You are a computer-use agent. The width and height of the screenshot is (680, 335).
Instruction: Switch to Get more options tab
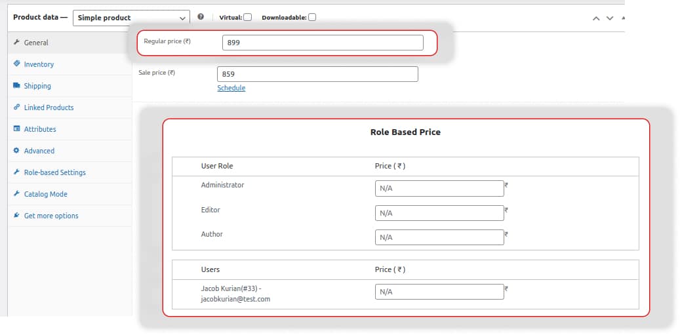pos(51,216)
